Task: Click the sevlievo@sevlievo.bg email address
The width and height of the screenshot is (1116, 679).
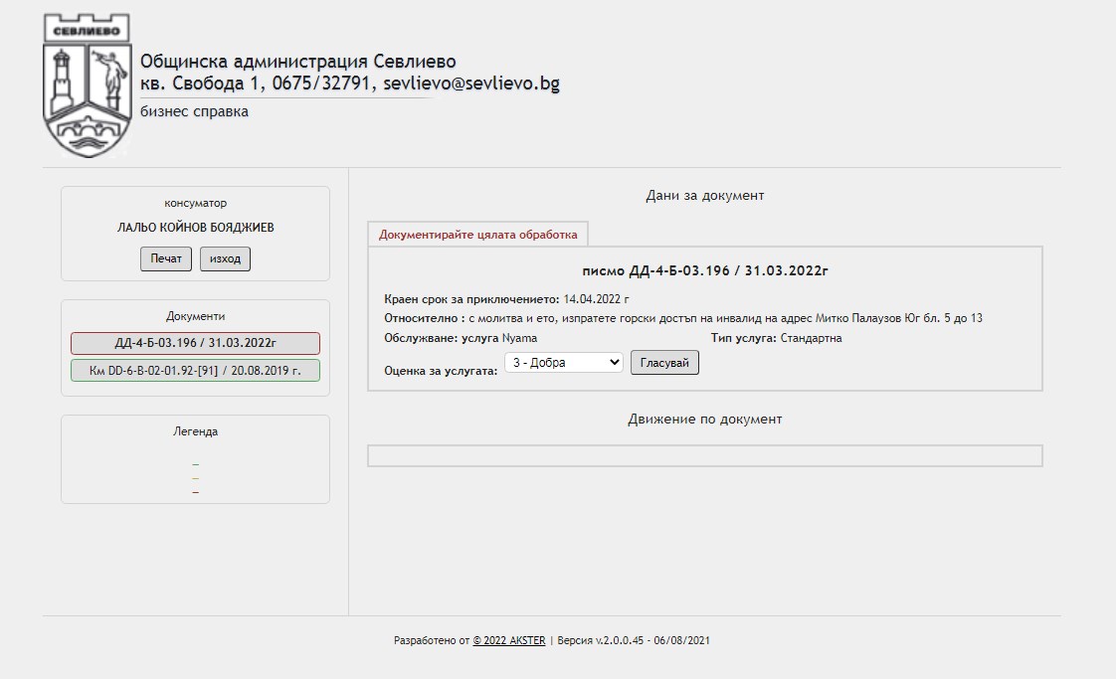Action: (x=471, y=84)
